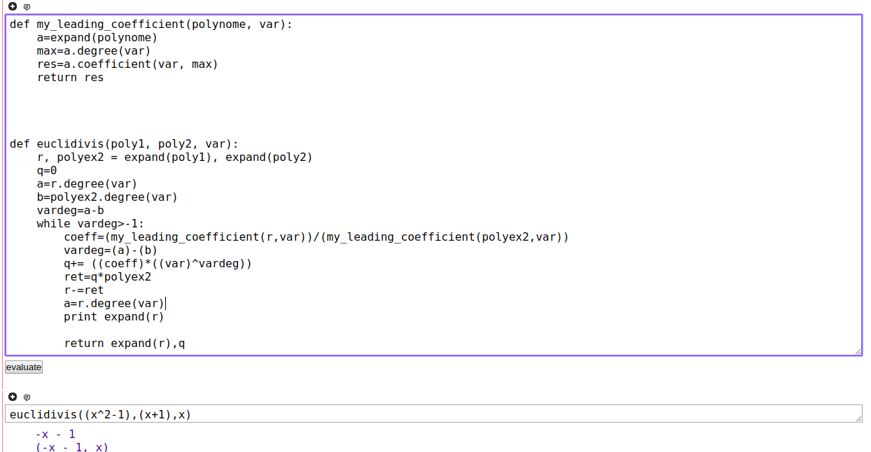
Task: Click the '(-x - 1, x)' result output
Action: [x=72, y=447]
